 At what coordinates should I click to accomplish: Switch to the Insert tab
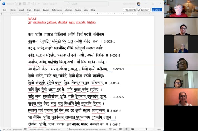click(21, 10)
